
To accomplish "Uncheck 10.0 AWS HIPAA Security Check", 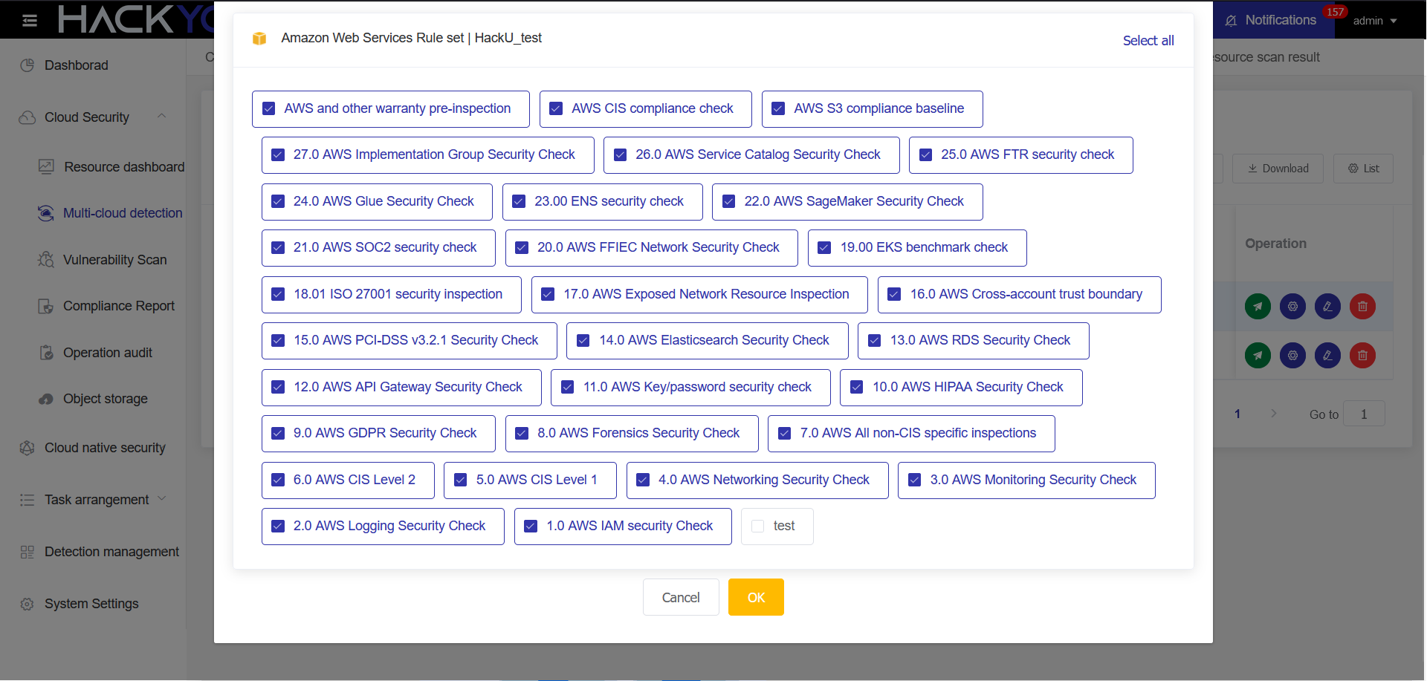I will pyautogui.click(x=856, y=387).
